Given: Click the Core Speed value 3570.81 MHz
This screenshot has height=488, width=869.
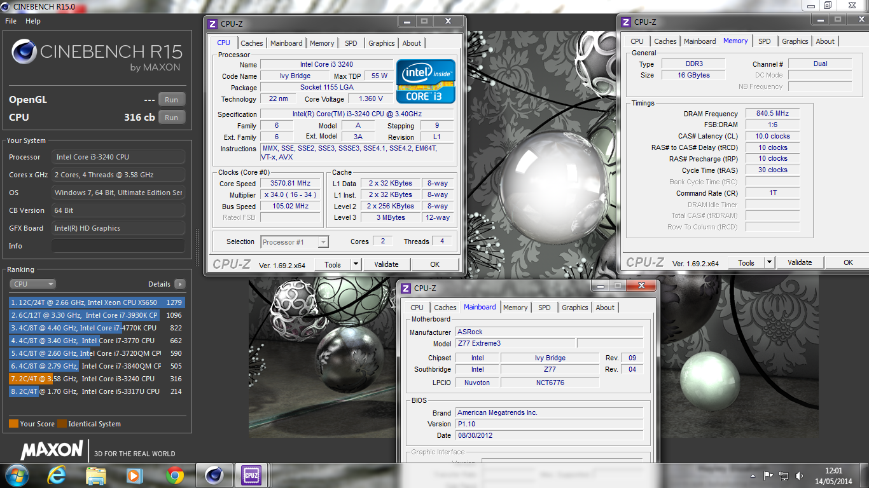Looking at the screenshot, I should pos(290,183).
